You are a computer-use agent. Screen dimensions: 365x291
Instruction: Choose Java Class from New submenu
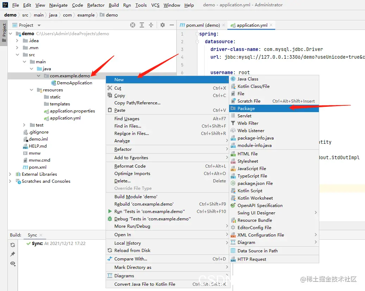(x=274, y=79)
